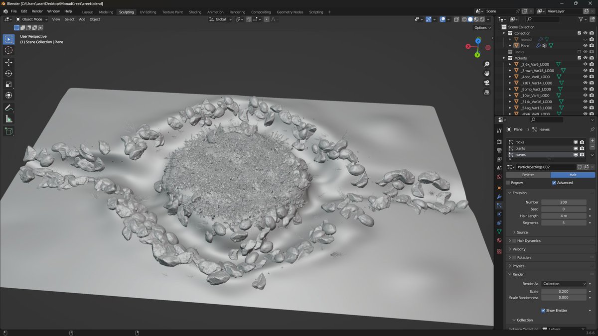Screen dimensions: 598x336
Task: Open the Material properties tab
Action: coord(499,240)
